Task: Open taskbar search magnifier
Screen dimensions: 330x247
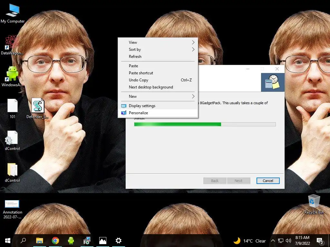Action: click(23, 241)
